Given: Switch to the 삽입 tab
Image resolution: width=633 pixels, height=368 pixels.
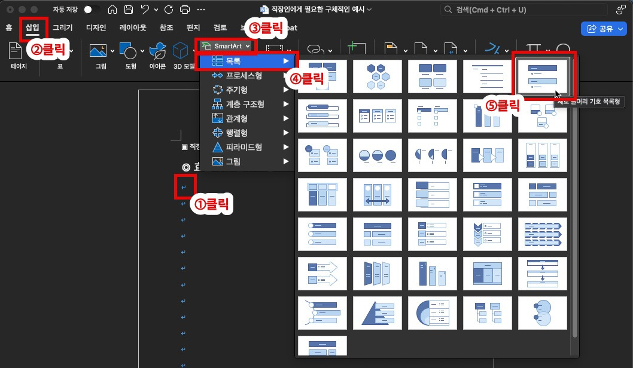Looking at the screenshot, I should 32,27.
